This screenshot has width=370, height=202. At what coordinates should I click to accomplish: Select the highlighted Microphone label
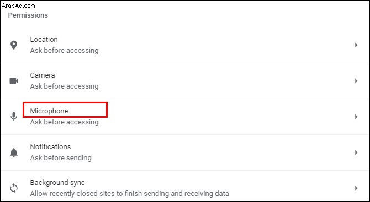click(x=49, y=111)
